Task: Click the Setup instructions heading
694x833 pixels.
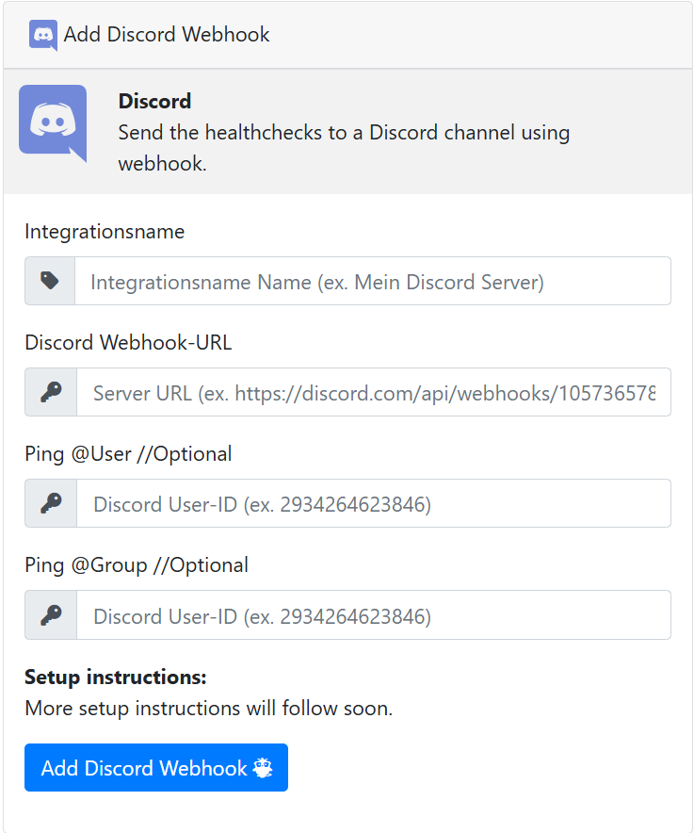Action: point(115,677)
